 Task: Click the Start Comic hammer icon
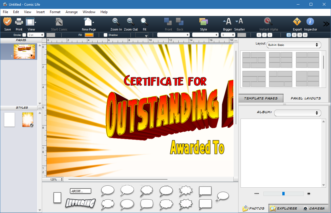point(59,22)
